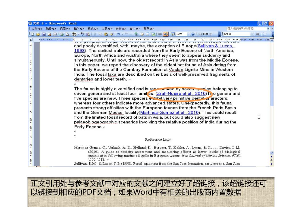Expand Formatting toolbar options chevron
The image size is (295, 221).
pyautogui.click(x=273, y=34)
